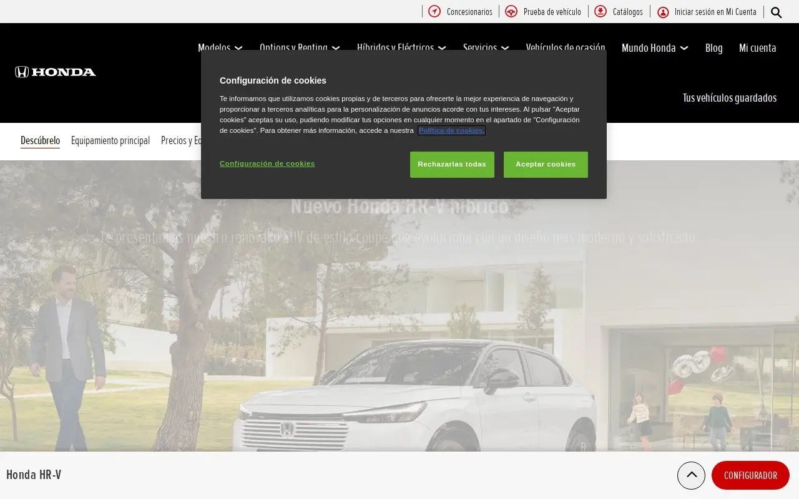799x499 pixels.
Task: Expand the Mundo Honda menu
Action: pos(655,47)
